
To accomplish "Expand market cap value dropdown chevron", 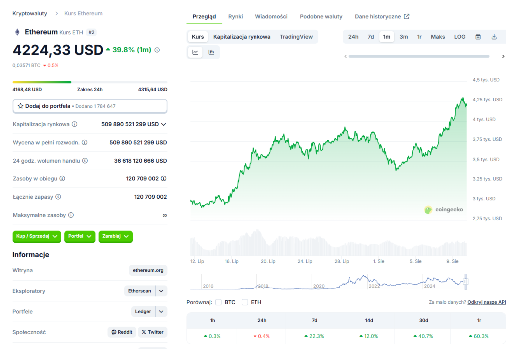I will (164, 124).
